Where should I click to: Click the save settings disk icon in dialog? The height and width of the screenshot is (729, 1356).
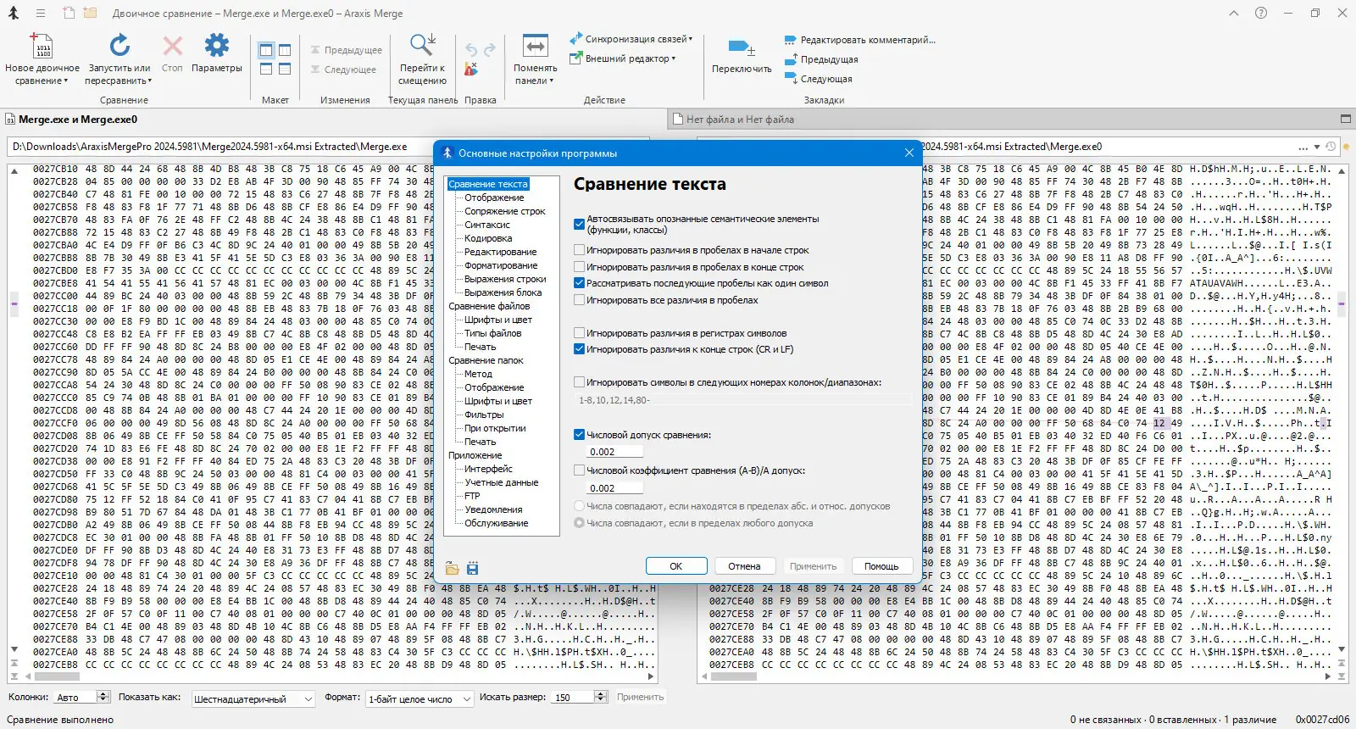click(472, 568)
